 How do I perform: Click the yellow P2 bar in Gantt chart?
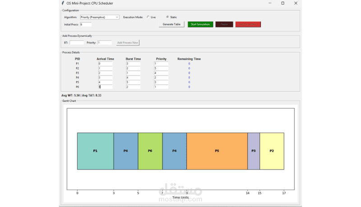coord(272,151)
